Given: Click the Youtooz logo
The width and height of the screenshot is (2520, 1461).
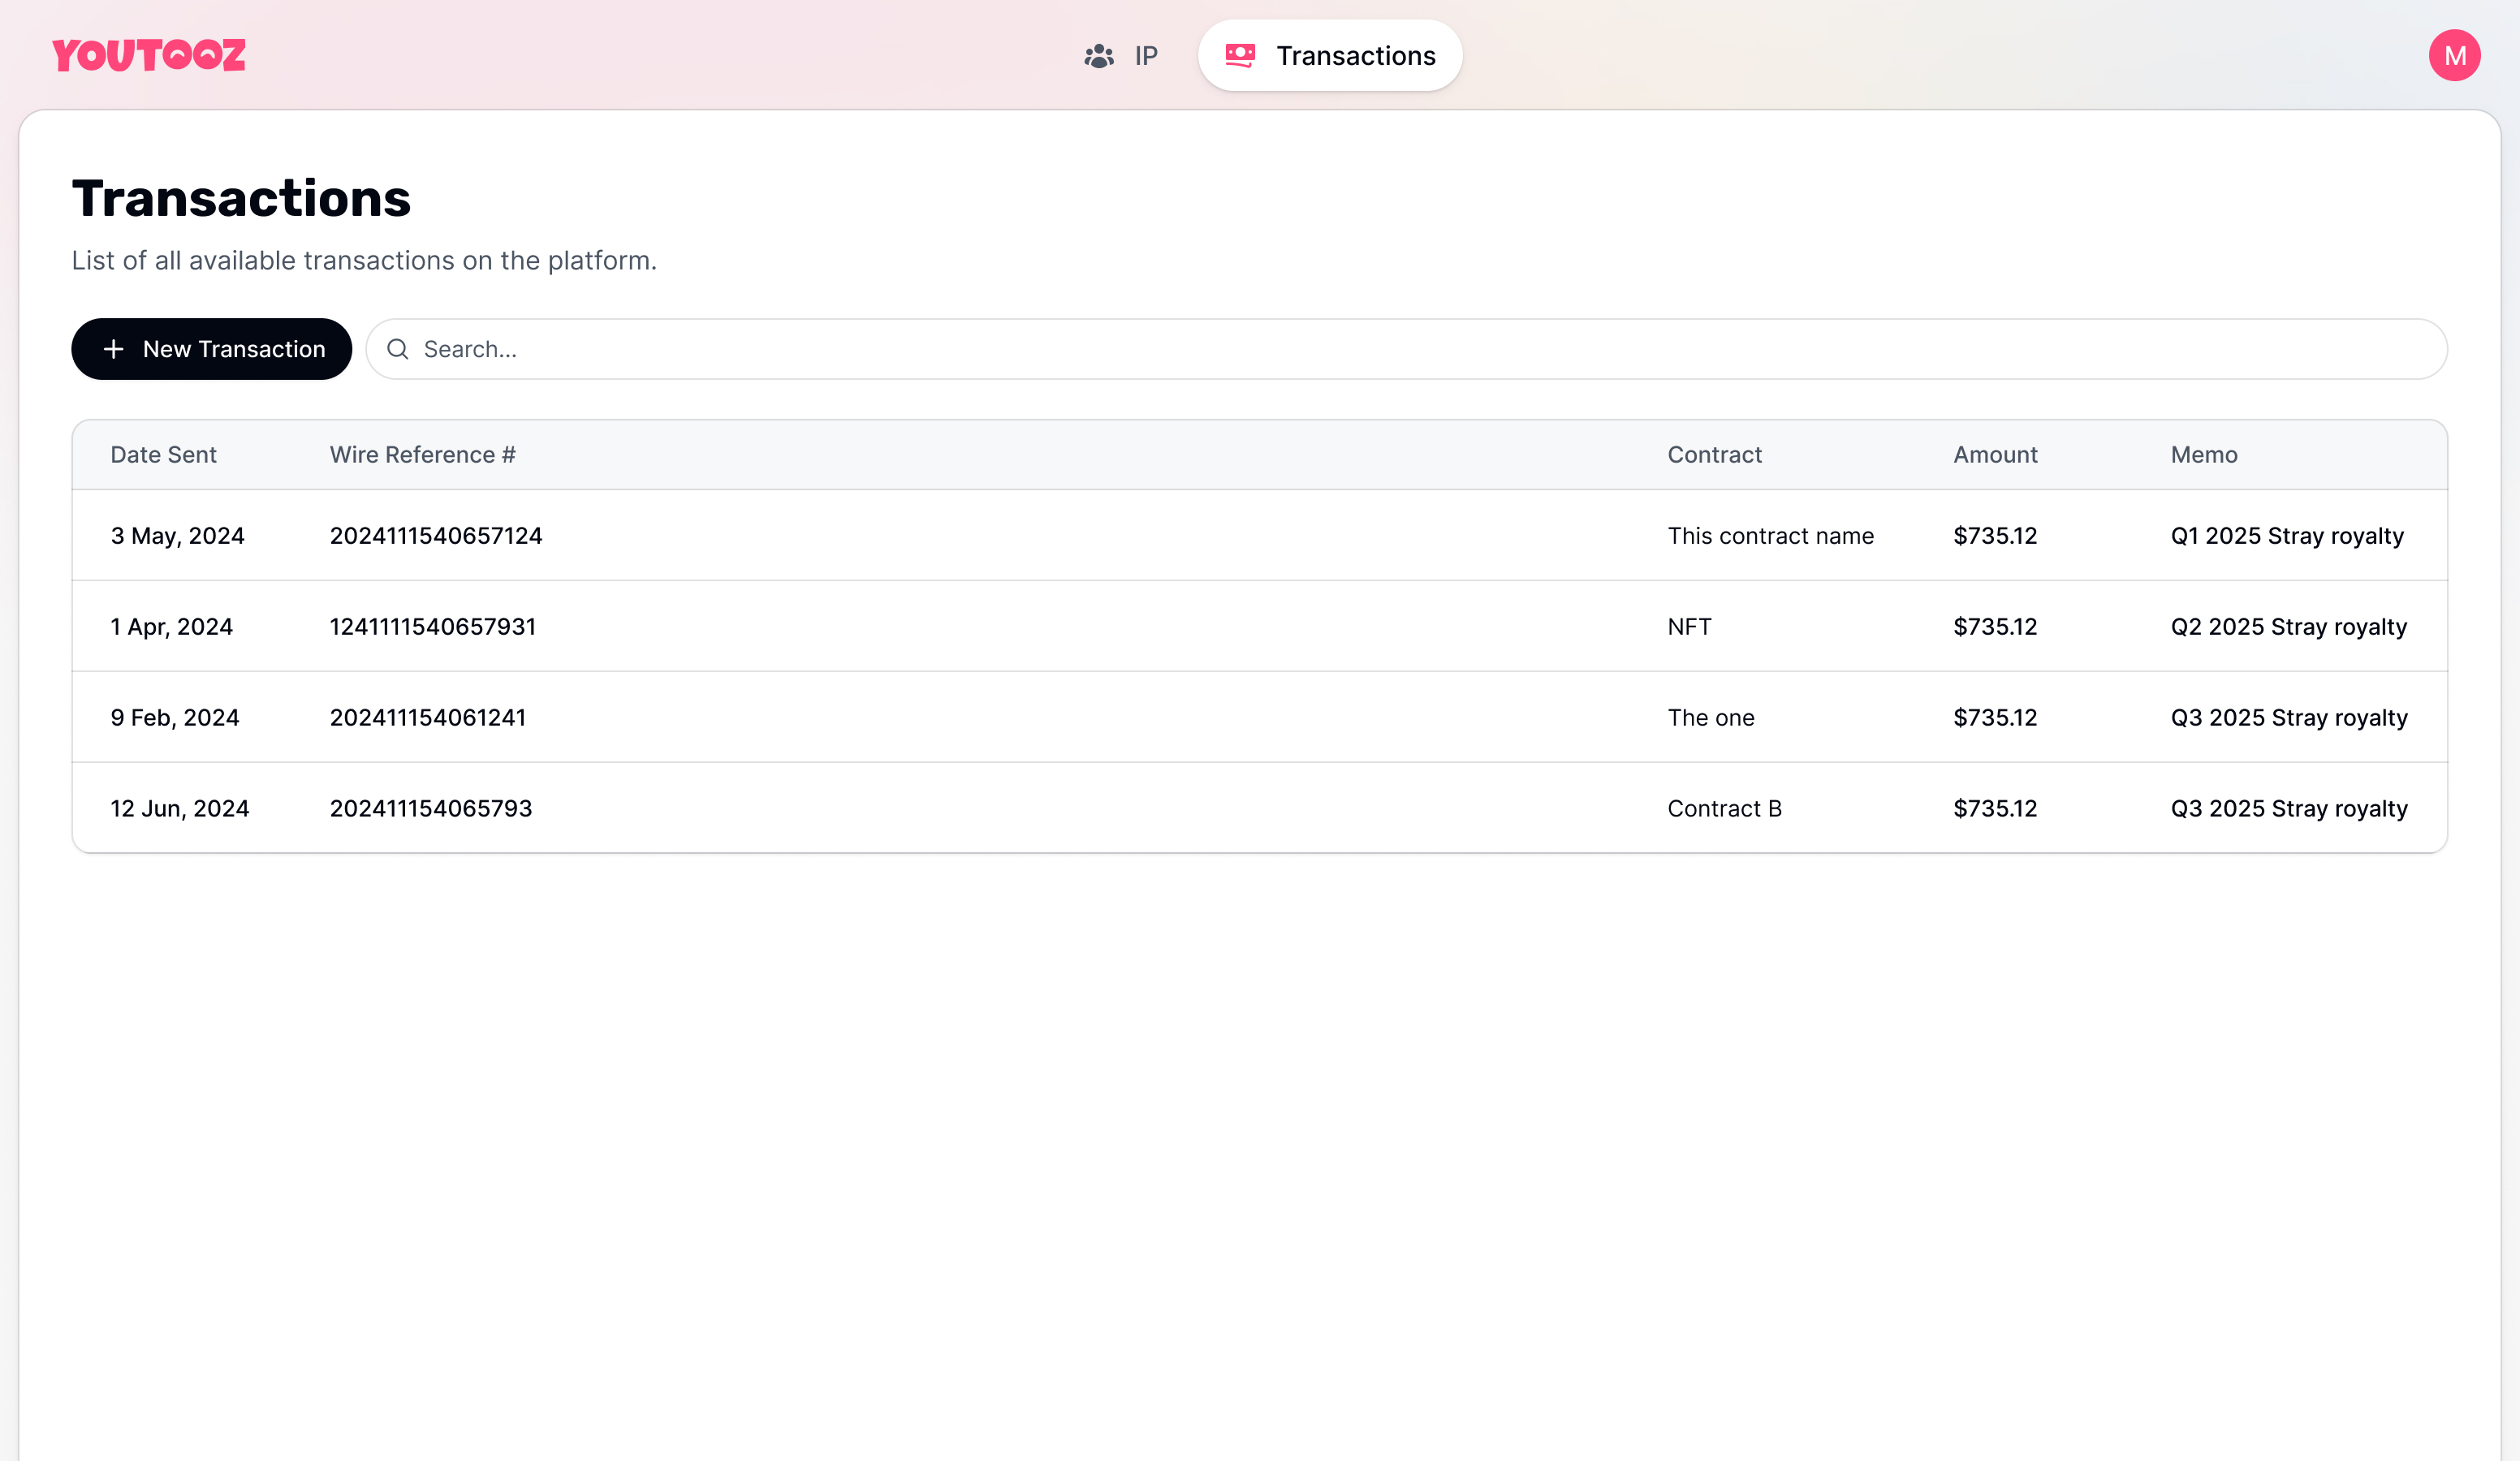Looking at the screenshot, I should (x=148, y=55).
